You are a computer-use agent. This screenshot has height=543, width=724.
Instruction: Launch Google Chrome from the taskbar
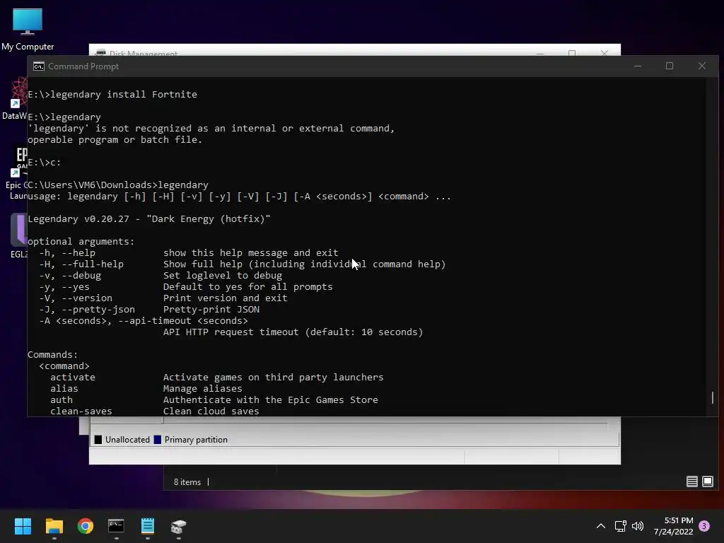point(86,526)
